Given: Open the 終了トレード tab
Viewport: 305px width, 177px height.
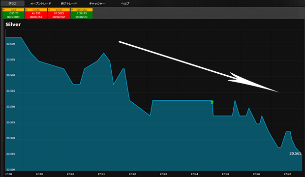Looking at the screenshot, I should click(x=69, y=3).
